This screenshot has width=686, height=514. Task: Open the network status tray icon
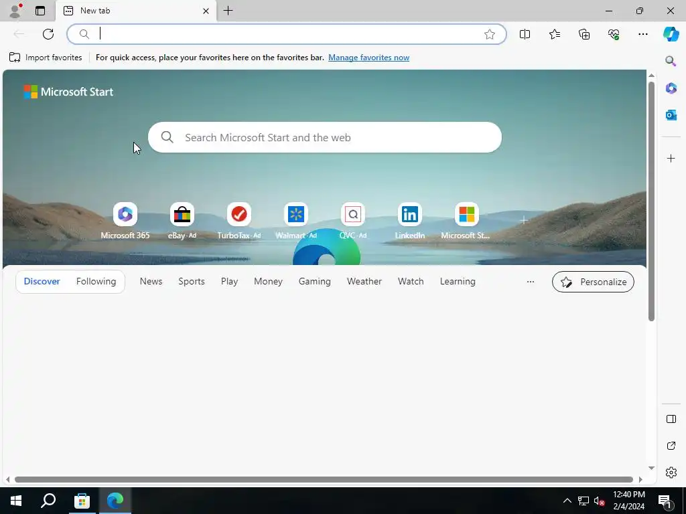[584, 501]
